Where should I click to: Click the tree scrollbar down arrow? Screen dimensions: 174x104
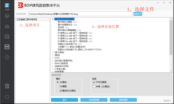(x=171, y=71)
